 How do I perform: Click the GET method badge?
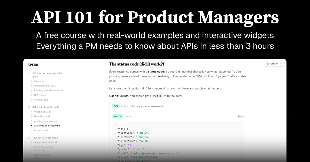click(x=116, y=106)
